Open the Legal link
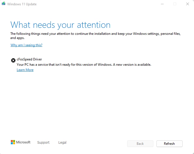This screenshot has width=194, height=154. pyautogui.click(x=62, y=143)
